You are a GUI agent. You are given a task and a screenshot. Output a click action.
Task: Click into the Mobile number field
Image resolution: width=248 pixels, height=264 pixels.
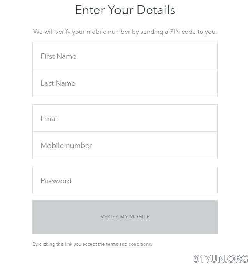point(125,145)
